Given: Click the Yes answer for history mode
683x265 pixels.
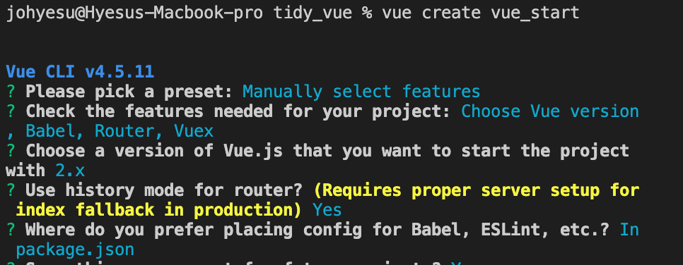Looking at the screenshot, I should 327,210.
